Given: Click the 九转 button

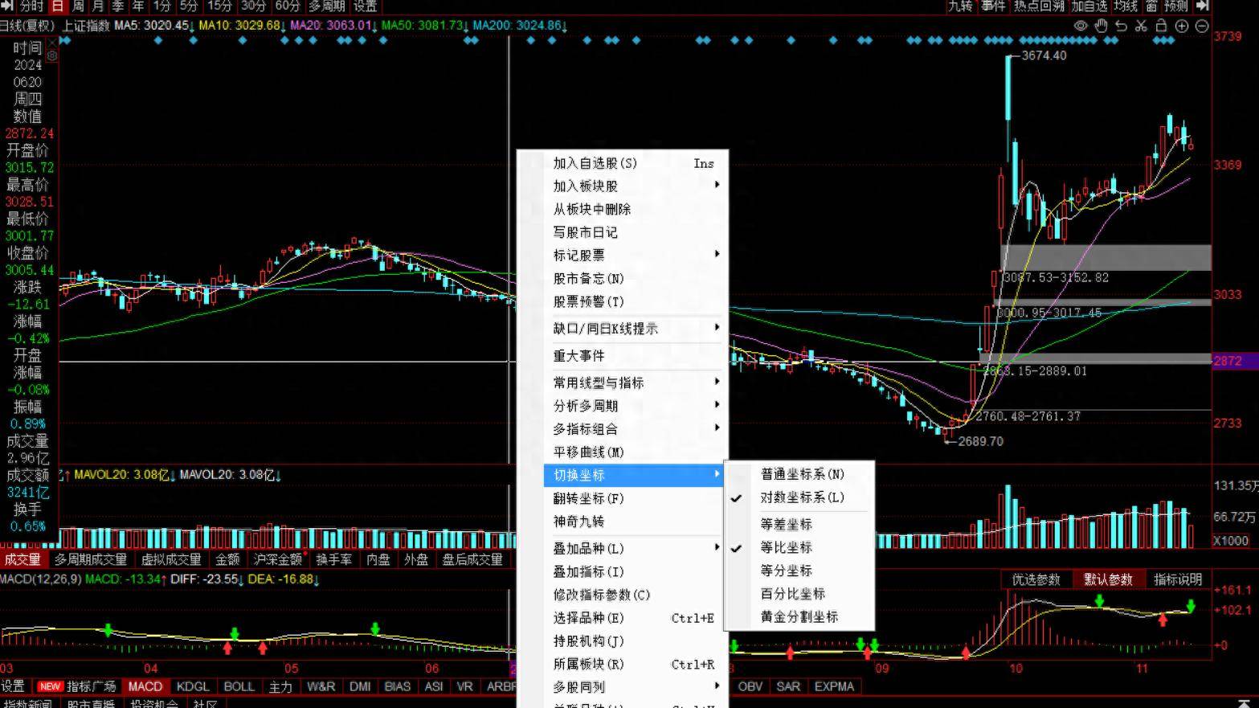Looking at the screenshot, I should (960, 6).
